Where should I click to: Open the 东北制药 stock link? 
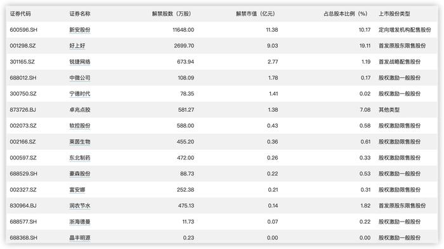tap(80, 158)
